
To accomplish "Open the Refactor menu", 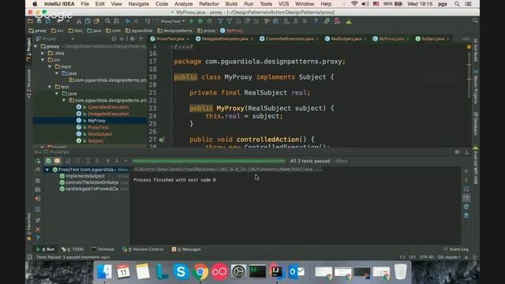I will 208,4.
